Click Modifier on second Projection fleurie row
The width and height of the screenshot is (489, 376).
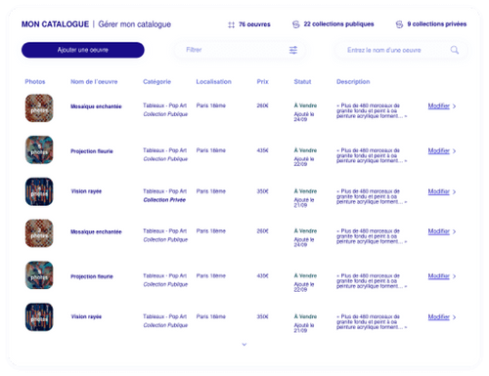pos(439,276)
